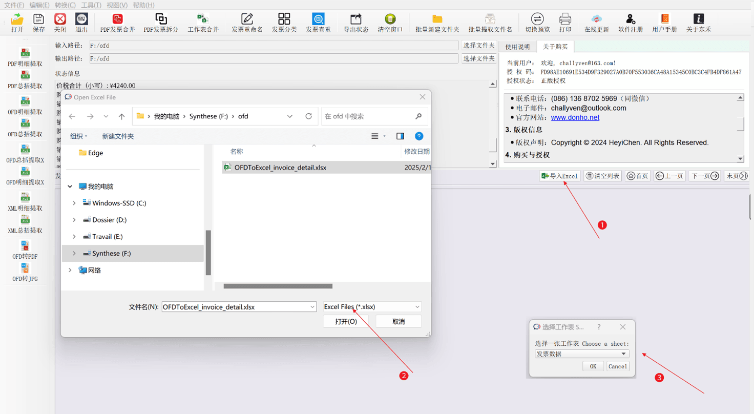Click the 首页 first page button

[638, 176]
